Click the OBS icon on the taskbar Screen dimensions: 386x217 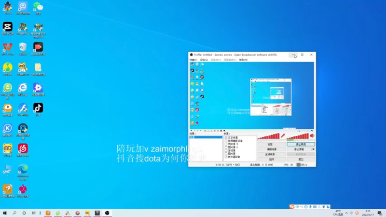tap(107, 213)
